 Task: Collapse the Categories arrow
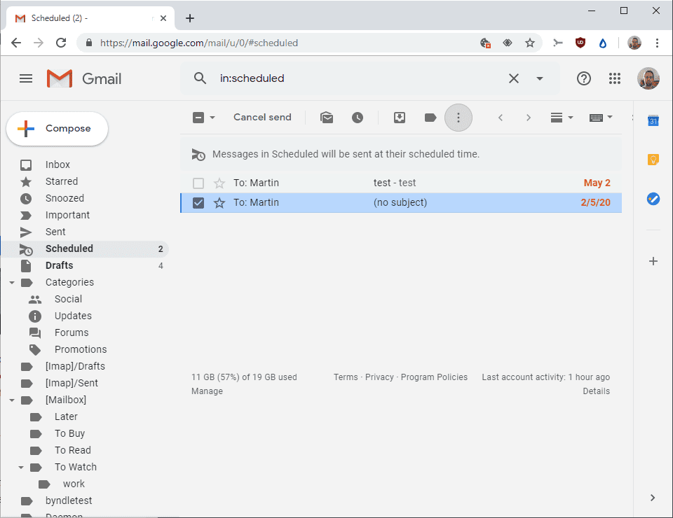click(x=12, y=282)
